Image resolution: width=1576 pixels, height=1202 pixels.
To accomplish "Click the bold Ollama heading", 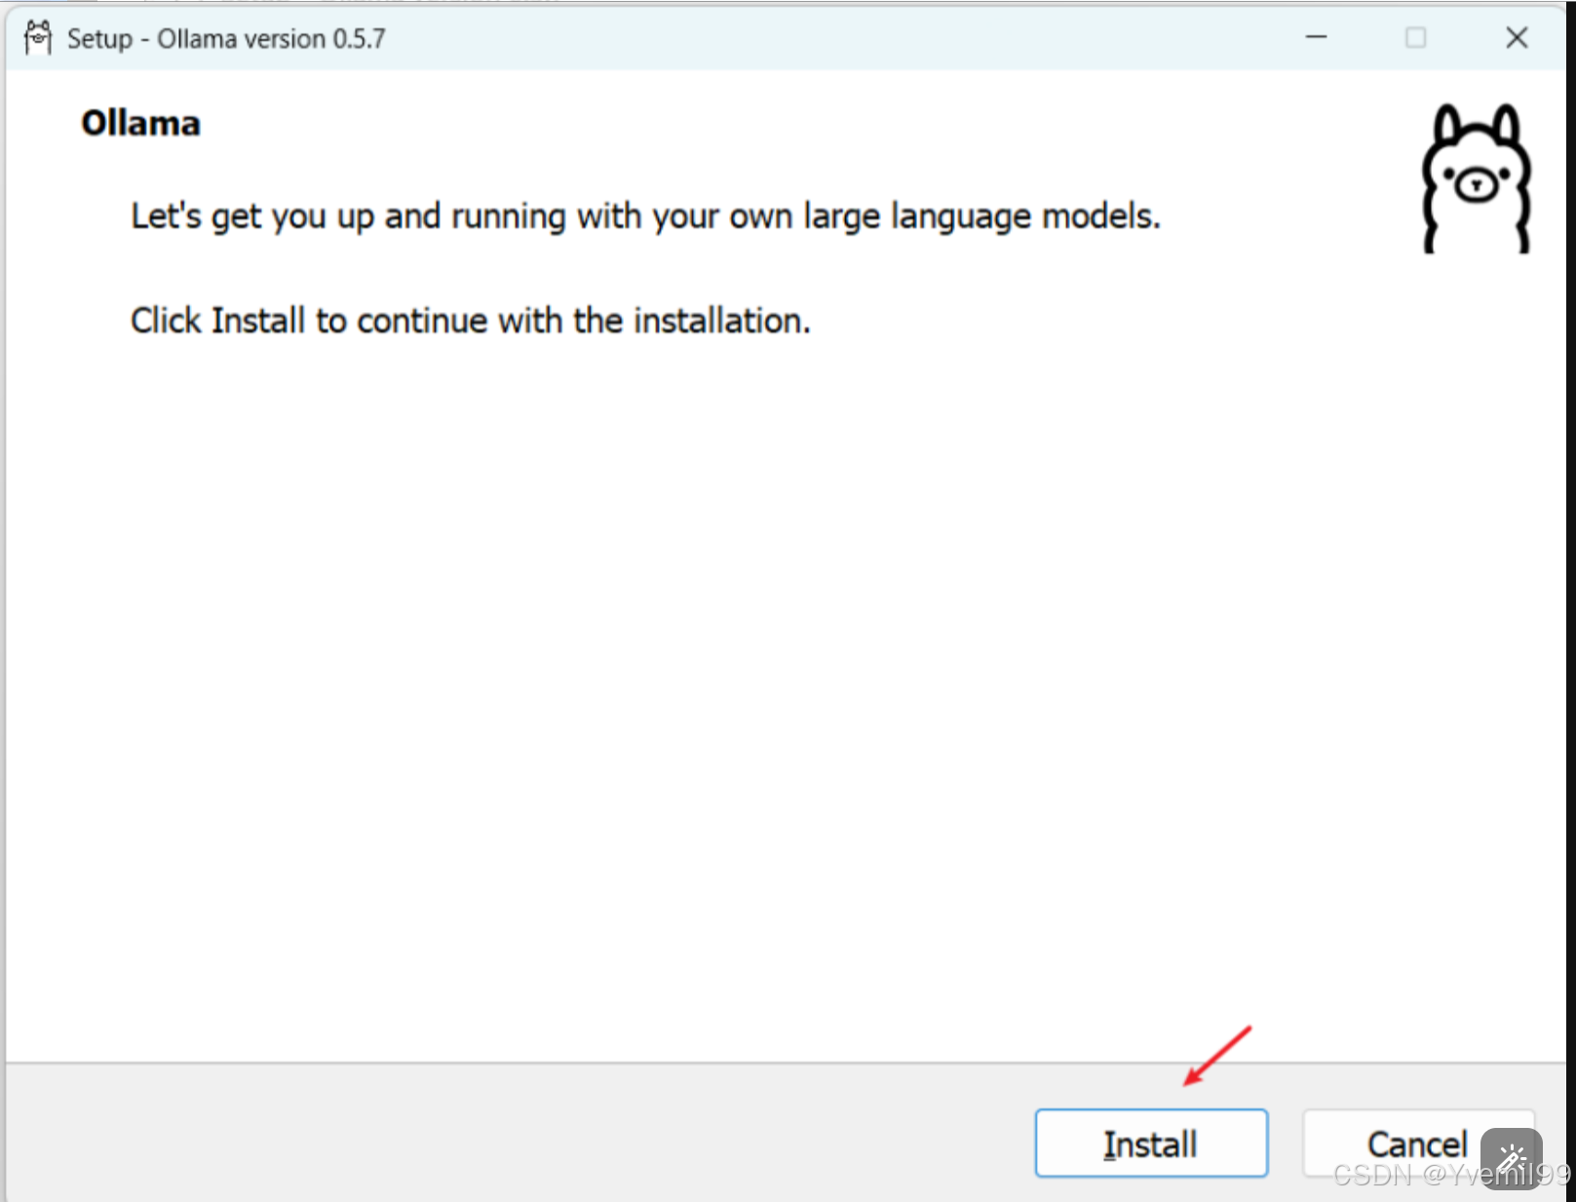I will point(140,124).
